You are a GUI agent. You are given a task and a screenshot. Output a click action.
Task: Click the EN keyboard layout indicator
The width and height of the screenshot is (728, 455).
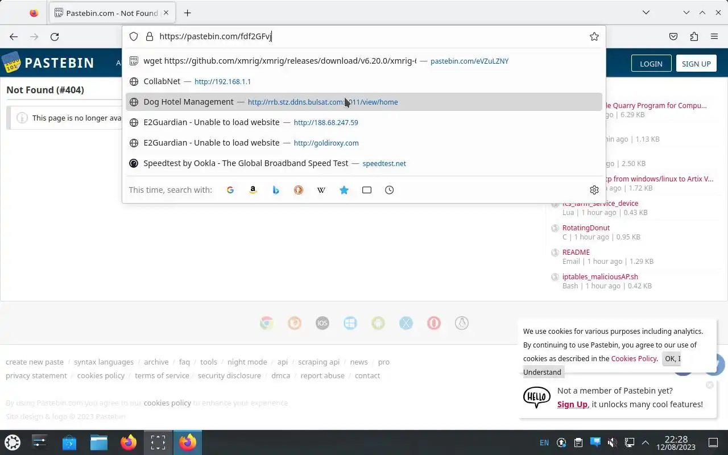(544, 442)
